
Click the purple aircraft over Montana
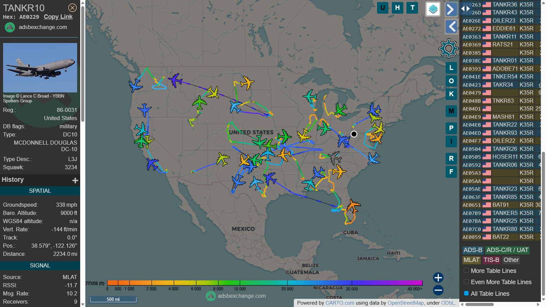coord(175,80)
